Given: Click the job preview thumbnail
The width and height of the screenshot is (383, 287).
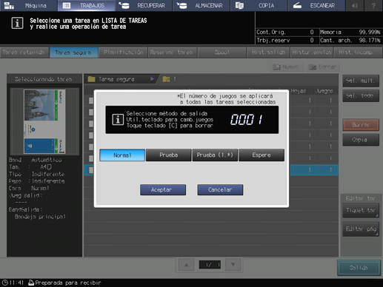Looking at the screenshot, I should (44, 121).
